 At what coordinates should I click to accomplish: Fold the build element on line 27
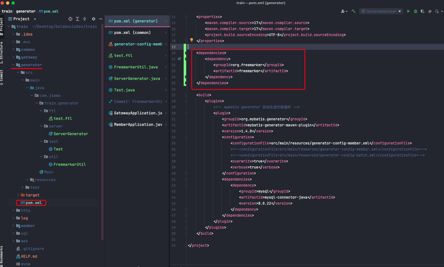point(186,95)
